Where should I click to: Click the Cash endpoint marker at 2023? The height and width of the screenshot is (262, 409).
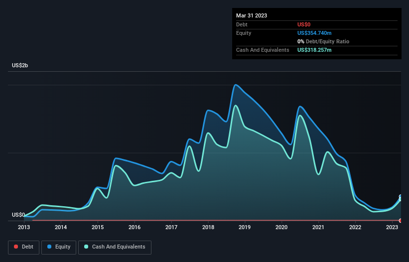tap(401, 199)
